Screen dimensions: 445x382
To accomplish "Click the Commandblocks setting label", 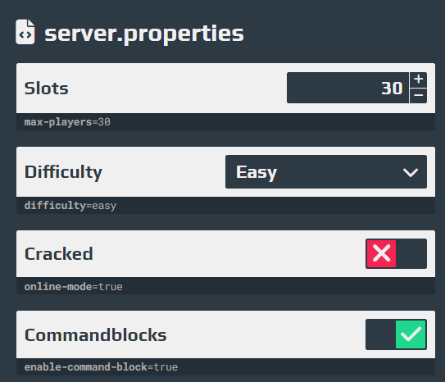I will click(x=95, y=335).
